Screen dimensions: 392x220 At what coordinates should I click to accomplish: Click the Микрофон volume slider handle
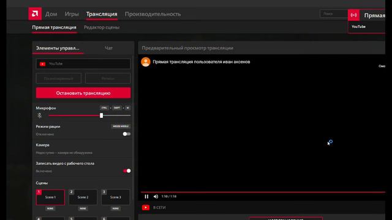pyautogui.click(x=101, y=116)
